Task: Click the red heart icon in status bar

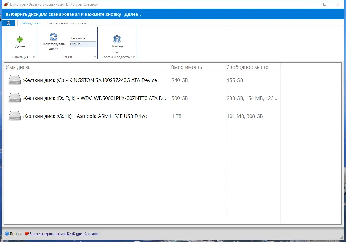Action: (x=26, y=233)
